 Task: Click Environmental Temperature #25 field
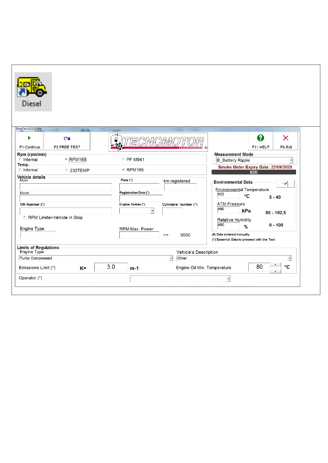click(x=229, y=195)
